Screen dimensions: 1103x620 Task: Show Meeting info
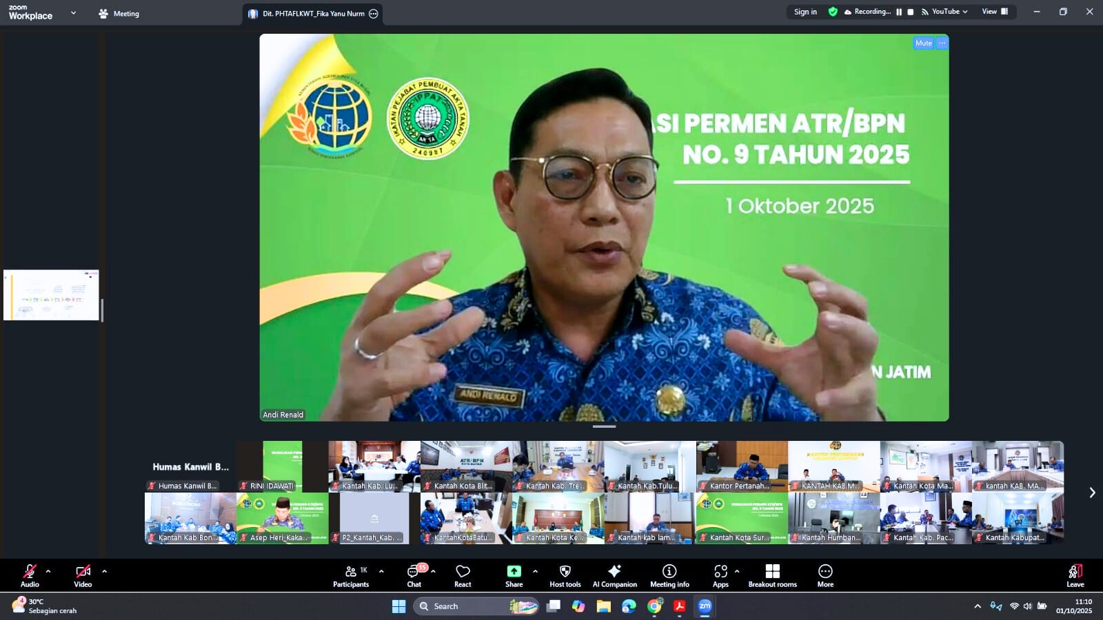coord(668,575)
